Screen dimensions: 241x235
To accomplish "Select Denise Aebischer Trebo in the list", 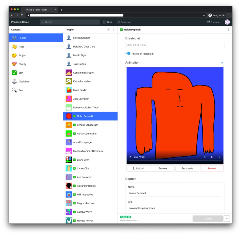I will point(90,107).
